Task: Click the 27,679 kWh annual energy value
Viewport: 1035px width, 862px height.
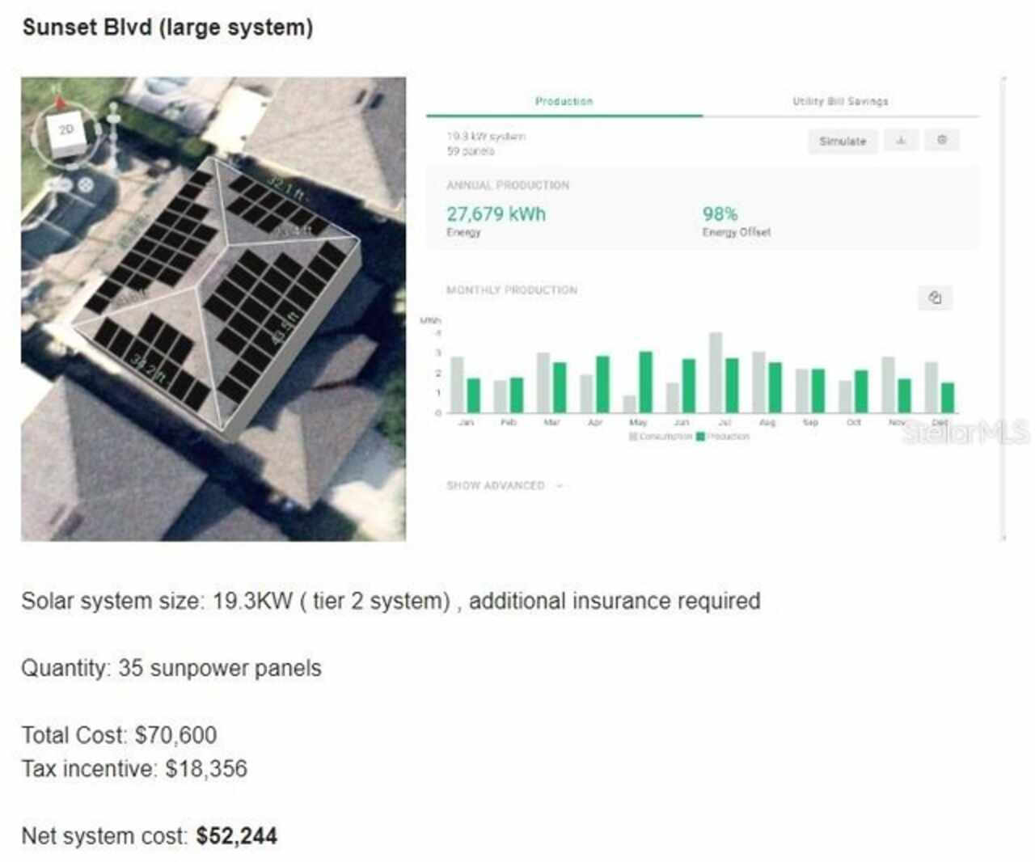Action: tap(496, 214)
